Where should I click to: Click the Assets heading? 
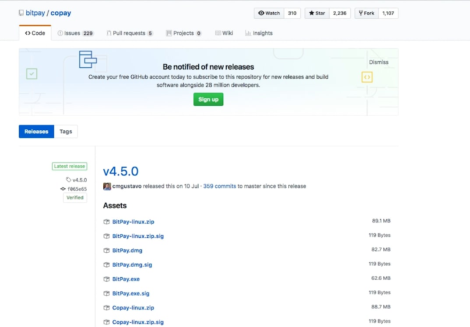point(115,206)
